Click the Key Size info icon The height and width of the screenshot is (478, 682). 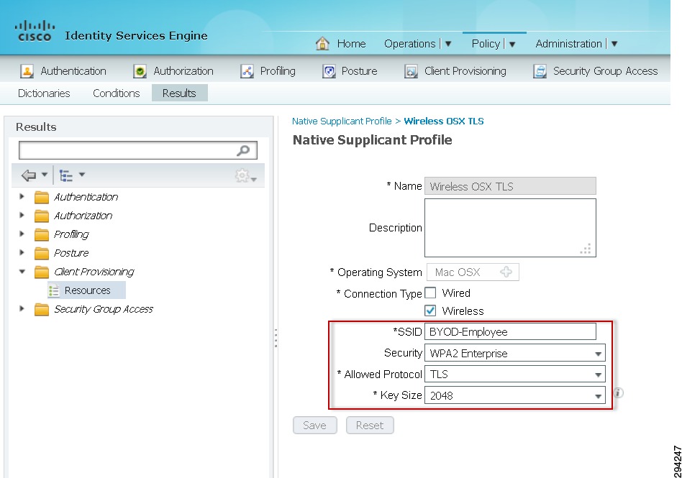[x=618, y=393]
